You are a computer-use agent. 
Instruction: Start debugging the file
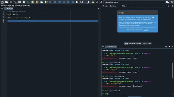[50, 2]
